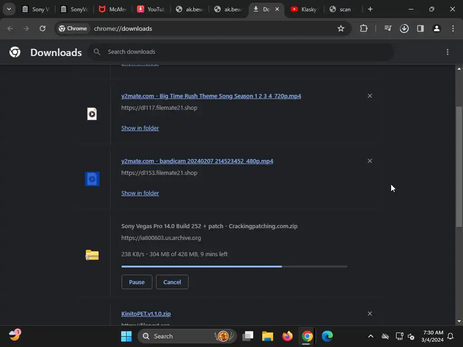Pause the Sony Vegas Pro download

coord(137,282)
